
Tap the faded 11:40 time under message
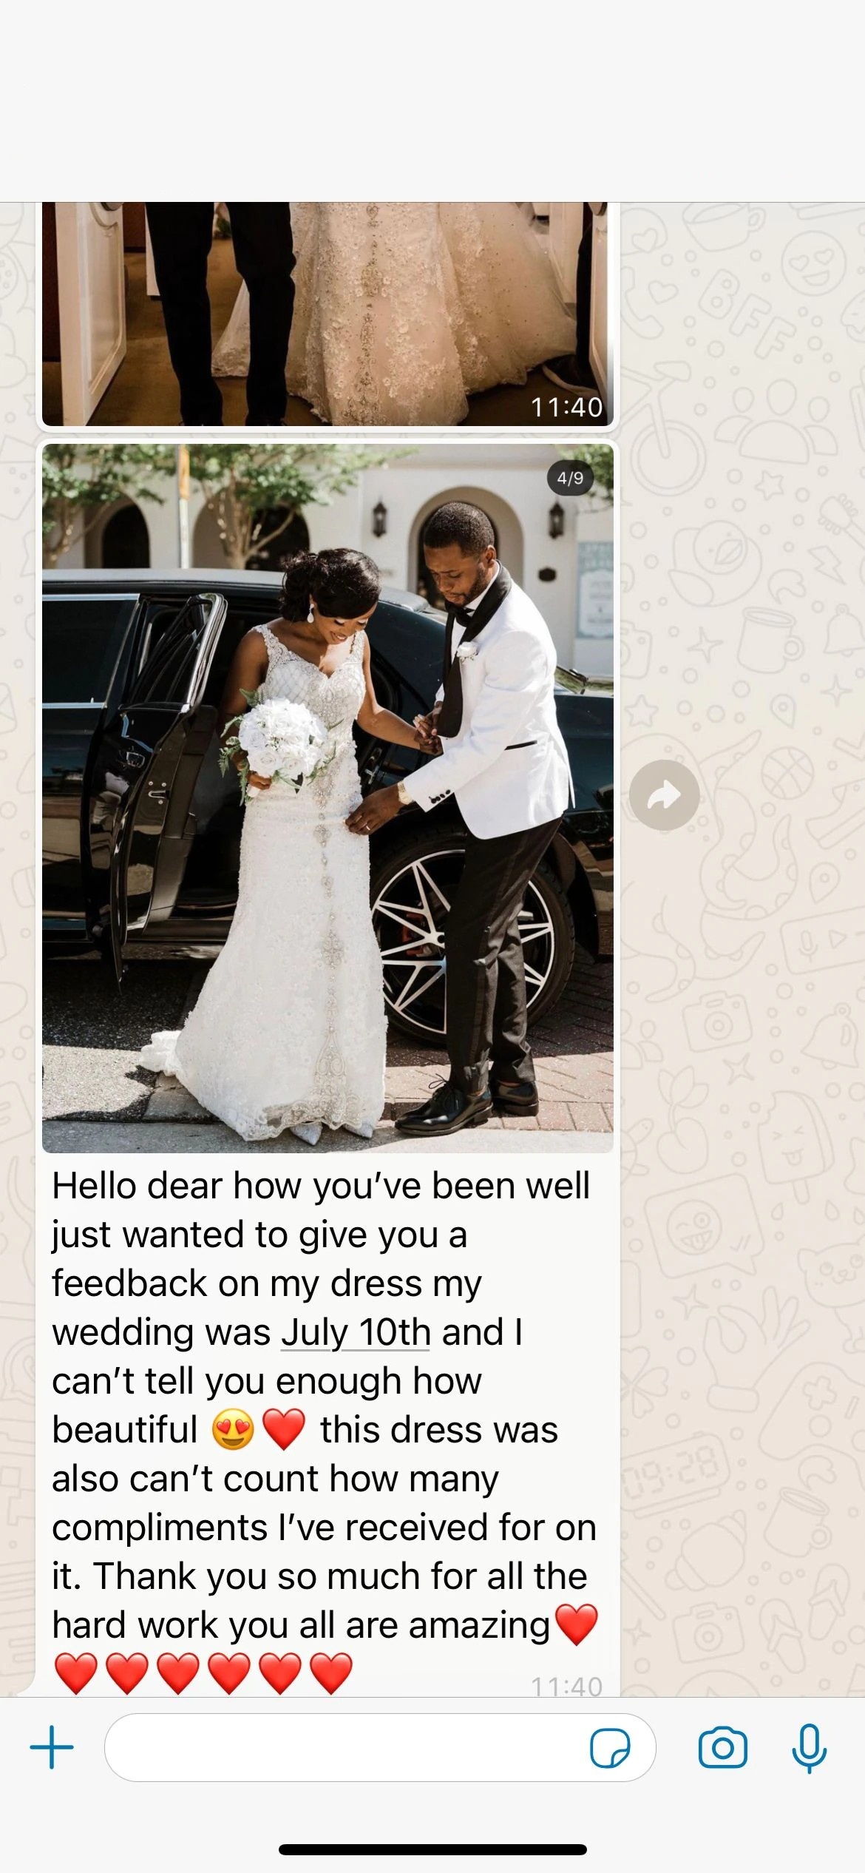tap(566, 1686)
